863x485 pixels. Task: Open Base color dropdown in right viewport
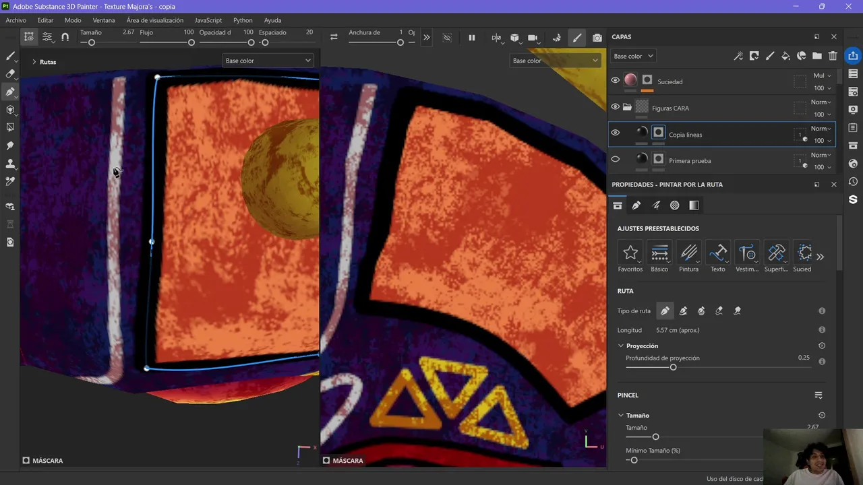[x=556, y=61]
